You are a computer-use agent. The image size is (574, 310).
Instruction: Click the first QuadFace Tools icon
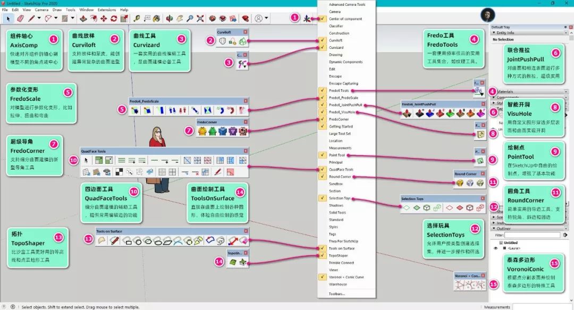[86, 160]
